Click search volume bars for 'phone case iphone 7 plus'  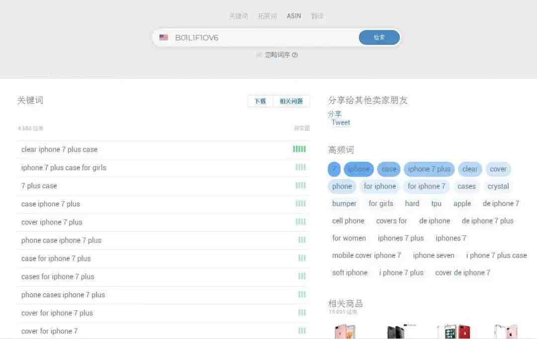[302, 240]
